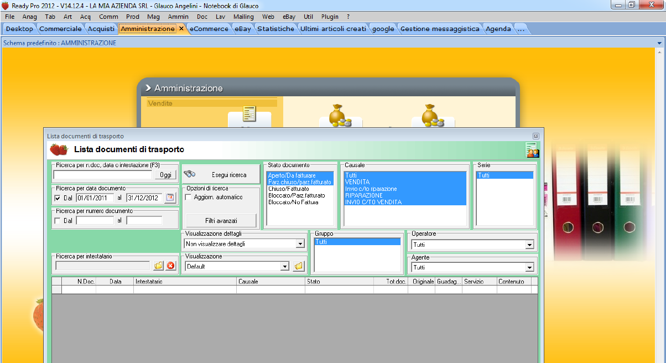Open the Agente dropdown list

(x=529, y=268)
